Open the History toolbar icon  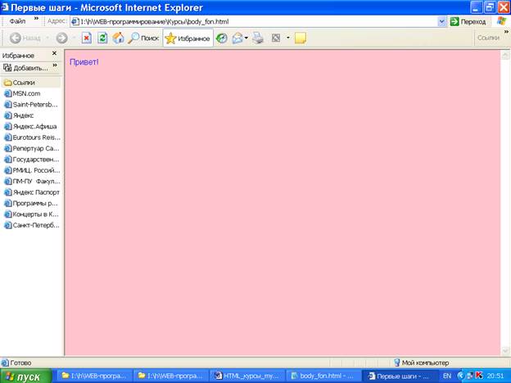click(x=222, y=38)
